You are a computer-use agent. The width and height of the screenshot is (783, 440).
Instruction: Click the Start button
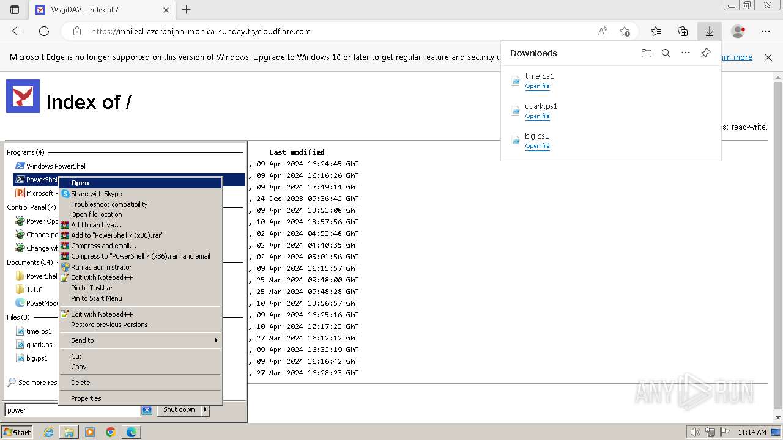point(17,432)
